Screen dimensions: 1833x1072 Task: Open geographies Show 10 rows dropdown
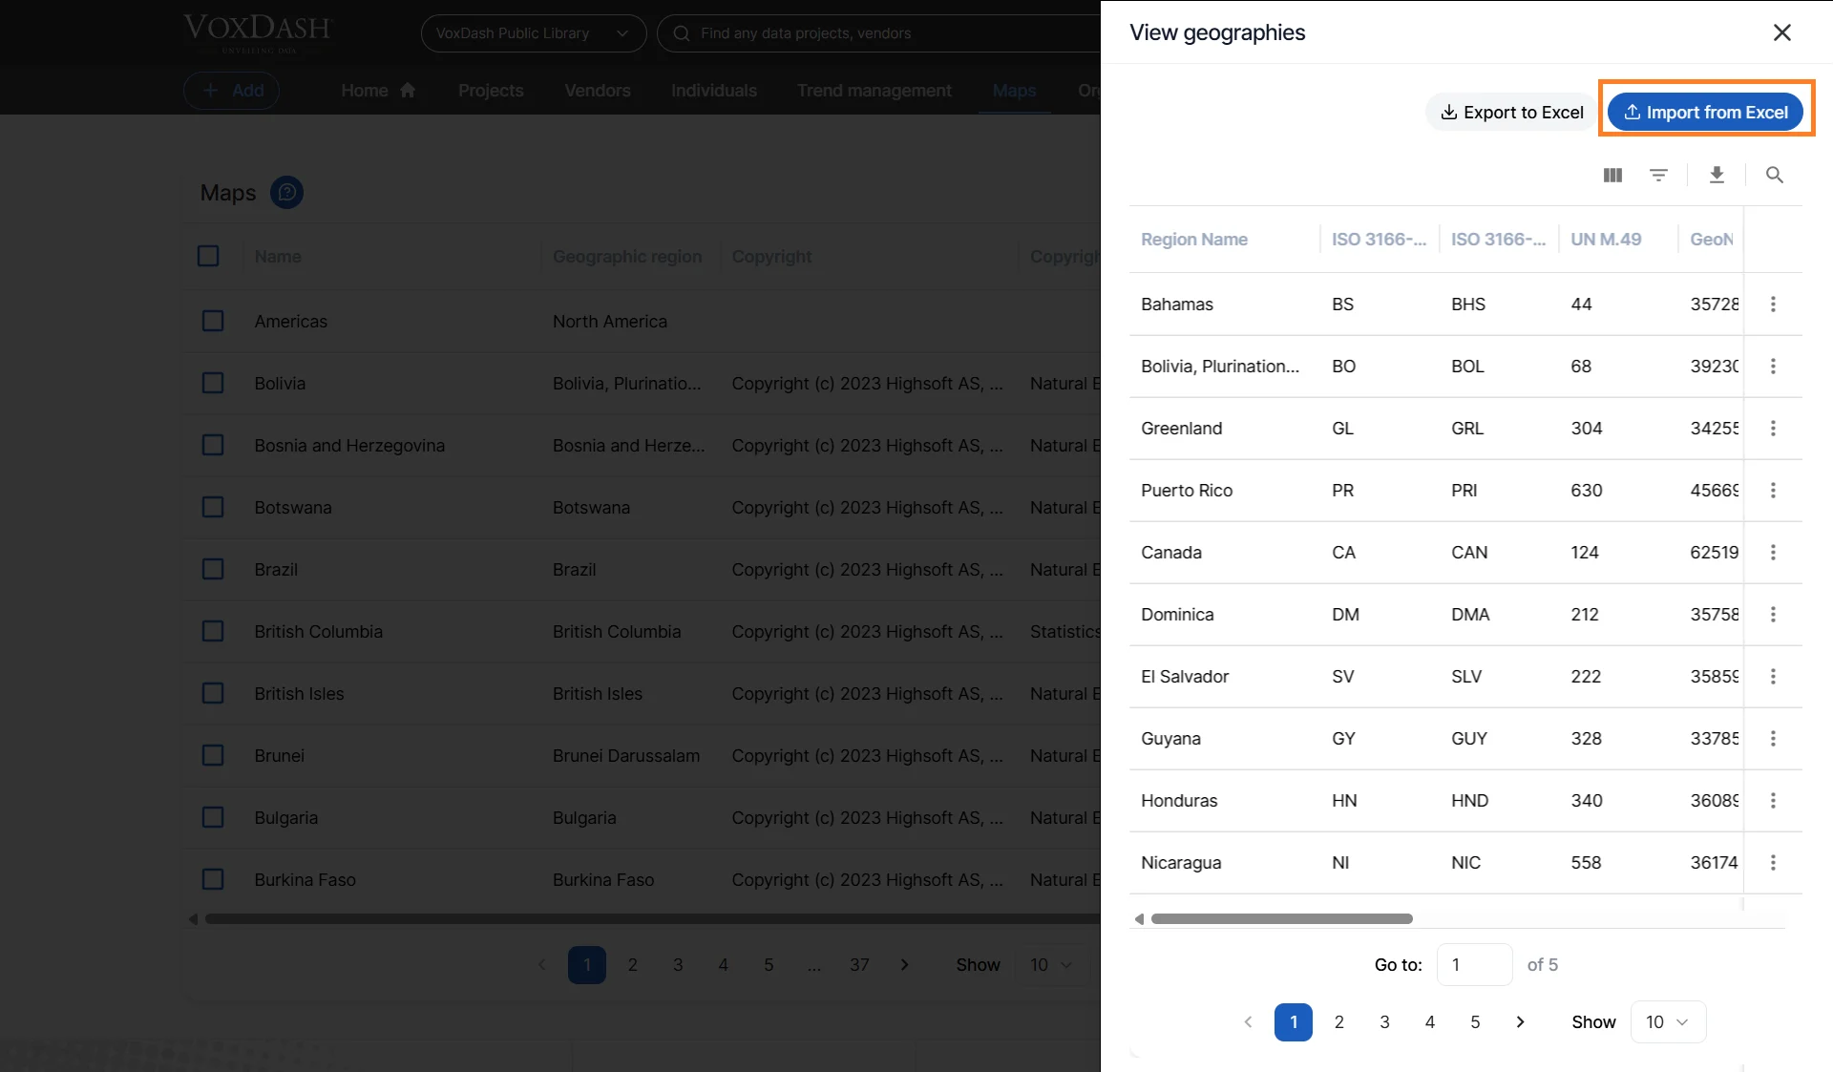point(1667,1021)
